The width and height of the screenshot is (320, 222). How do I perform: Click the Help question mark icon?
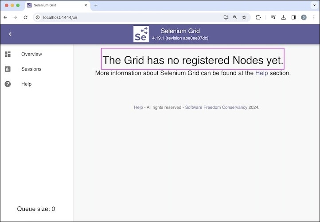coord(8,84)
